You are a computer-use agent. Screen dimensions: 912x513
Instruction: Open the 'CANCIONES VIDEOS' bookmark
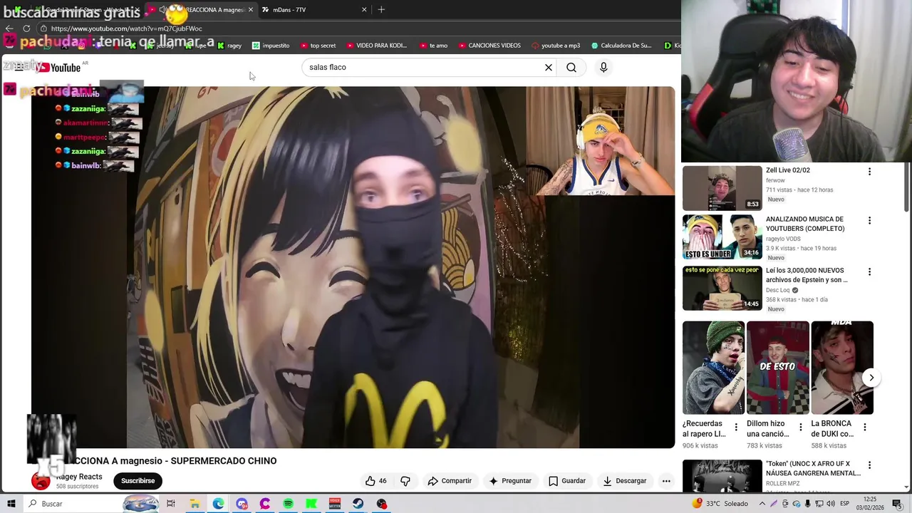pyautogui.click(x=489, y=46)
